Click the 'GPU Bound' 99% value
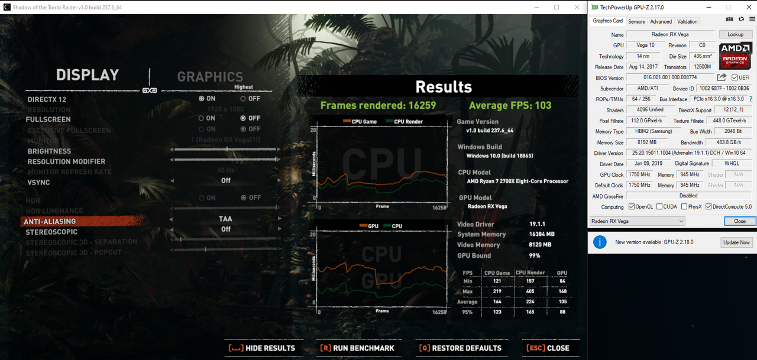 click(535, 255)
